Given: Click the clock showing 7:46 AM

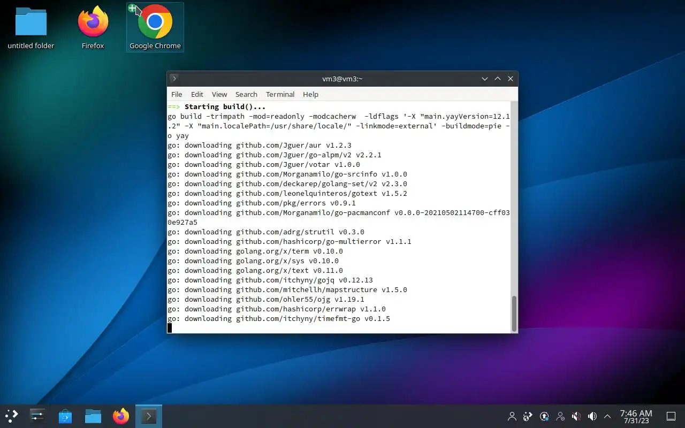Looking at the screenshot, I should click(636, 416).
